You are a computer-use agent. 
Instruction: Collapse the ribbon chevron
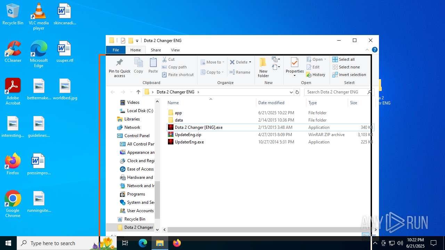[x=367, y=50]
